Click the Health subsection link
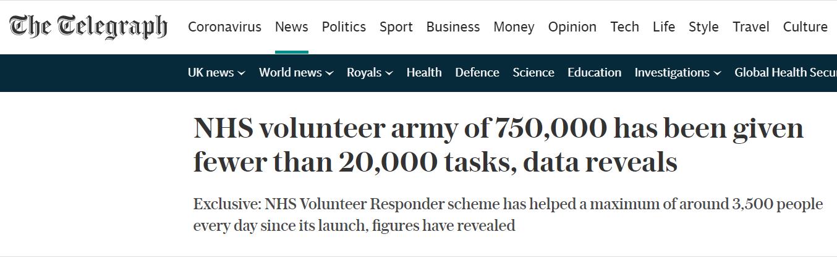This screenshot has height=258, width=837. point(424,73)
